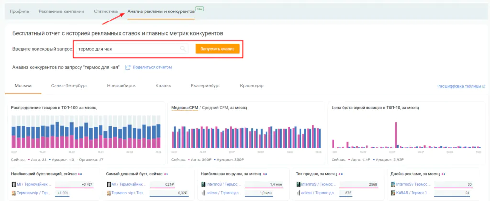The width and height of the screenshot is (490, 201).
Task: Select Медиана CPM chart view
Action: [185, 108]
